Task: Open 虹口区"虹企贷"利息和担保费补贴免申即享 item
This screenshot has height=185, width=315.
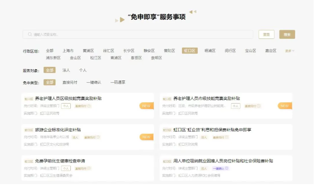Action: coord(212,130)
